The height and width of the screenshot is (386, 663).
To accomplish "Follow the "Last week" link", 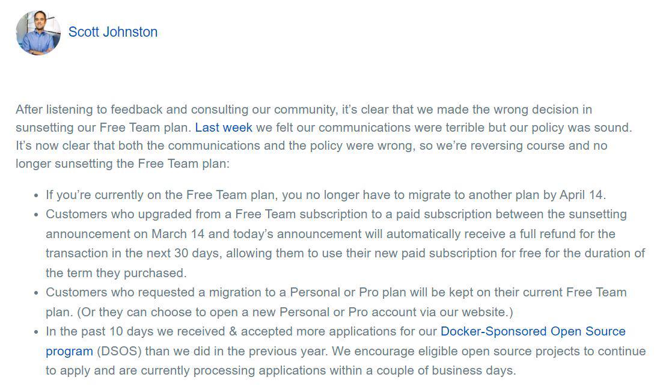I will [224, 127].
